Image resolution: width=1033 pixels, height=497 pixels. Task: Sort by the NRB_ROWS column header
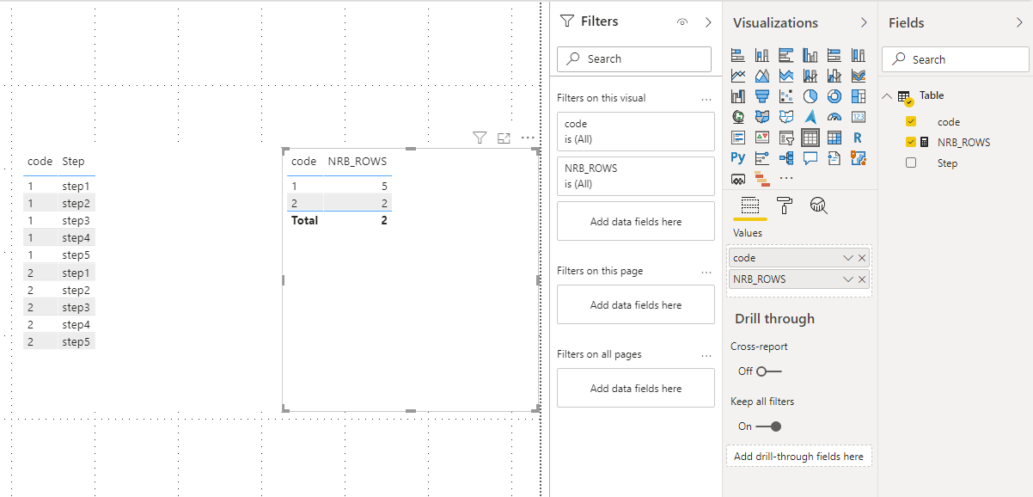point(358,161)
